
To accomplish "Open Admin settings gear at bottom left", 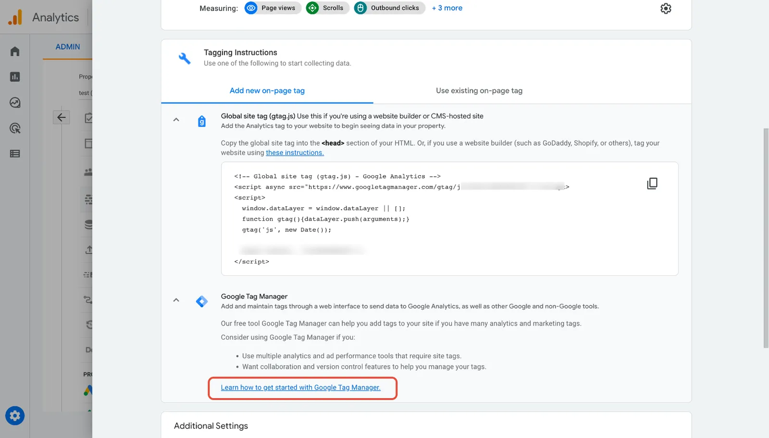I will pyautogui.click(x=15, y=416).
